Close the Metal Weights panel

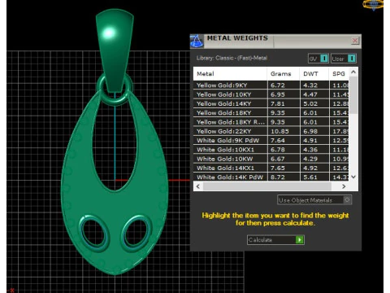(355, 41)
